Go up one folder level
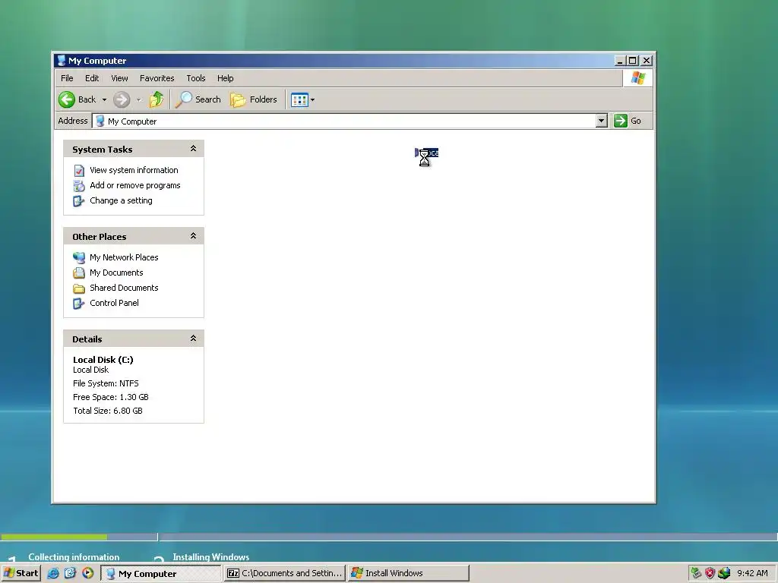This screenshot has height=583, width=778. [x=157, y=99]
